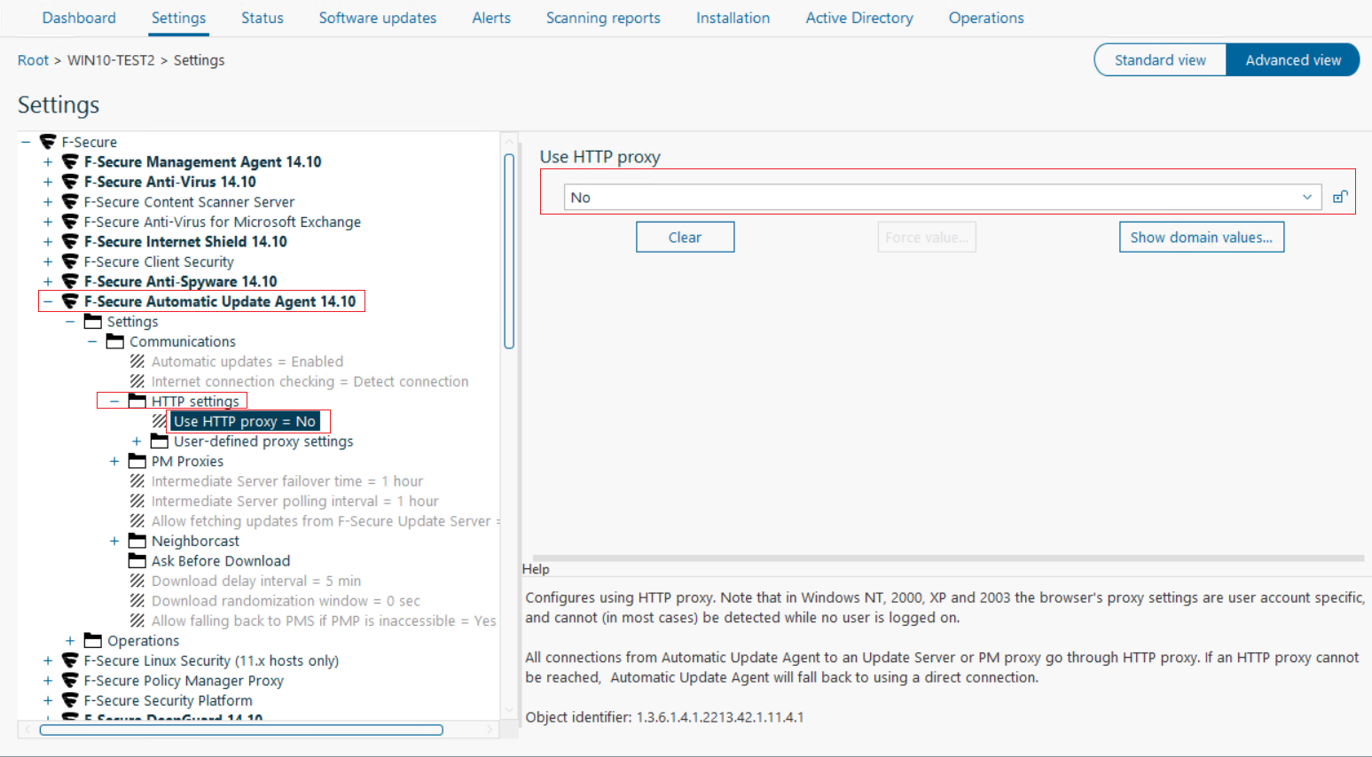Click the Linux Security shield icon
The image size is (1372, 757).
[x=70, y=660]
